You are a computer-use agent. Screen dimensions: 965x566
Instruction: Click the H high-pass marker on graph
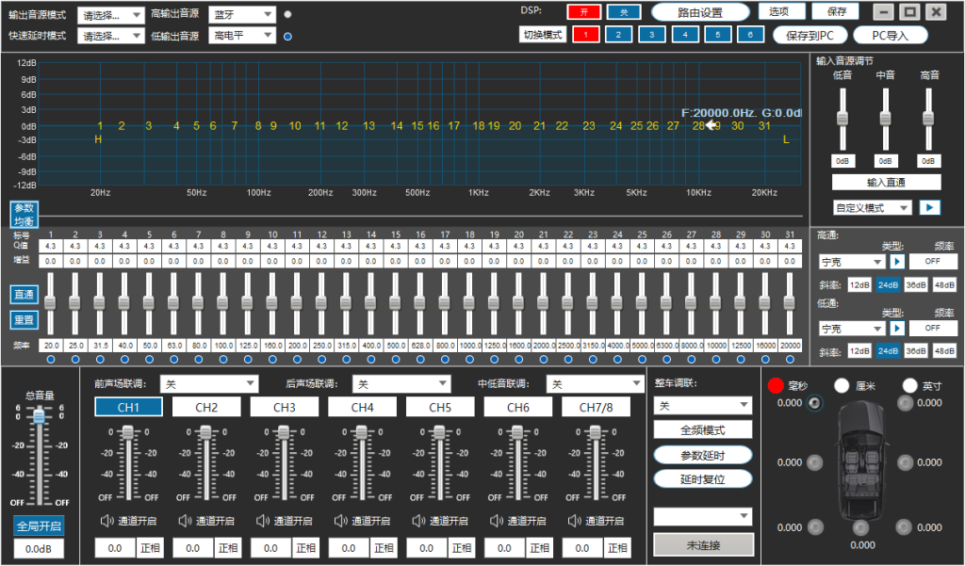(98, 139)
